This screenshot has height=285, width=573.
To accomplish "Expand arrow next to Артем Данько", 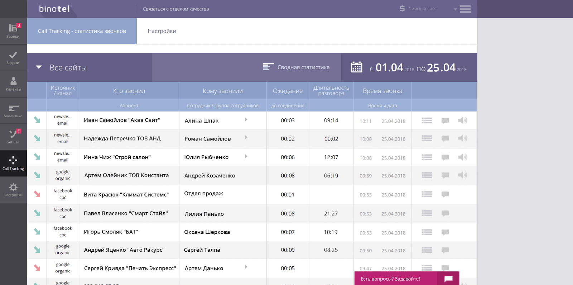I will (x=246, y=267).
